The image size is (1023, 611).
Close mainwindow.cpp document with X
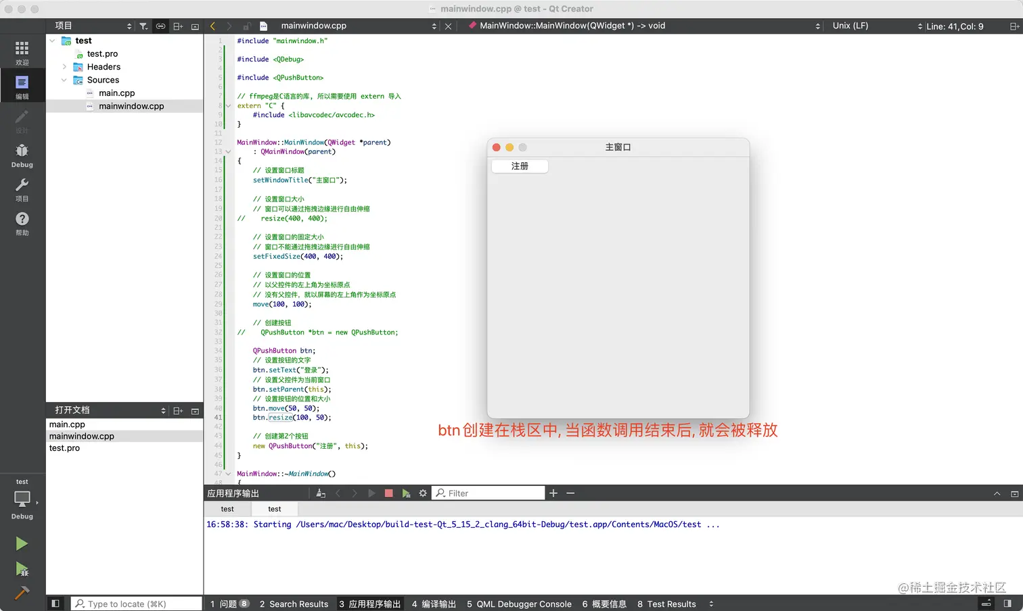pyautogui.click(x=448, y=26)
